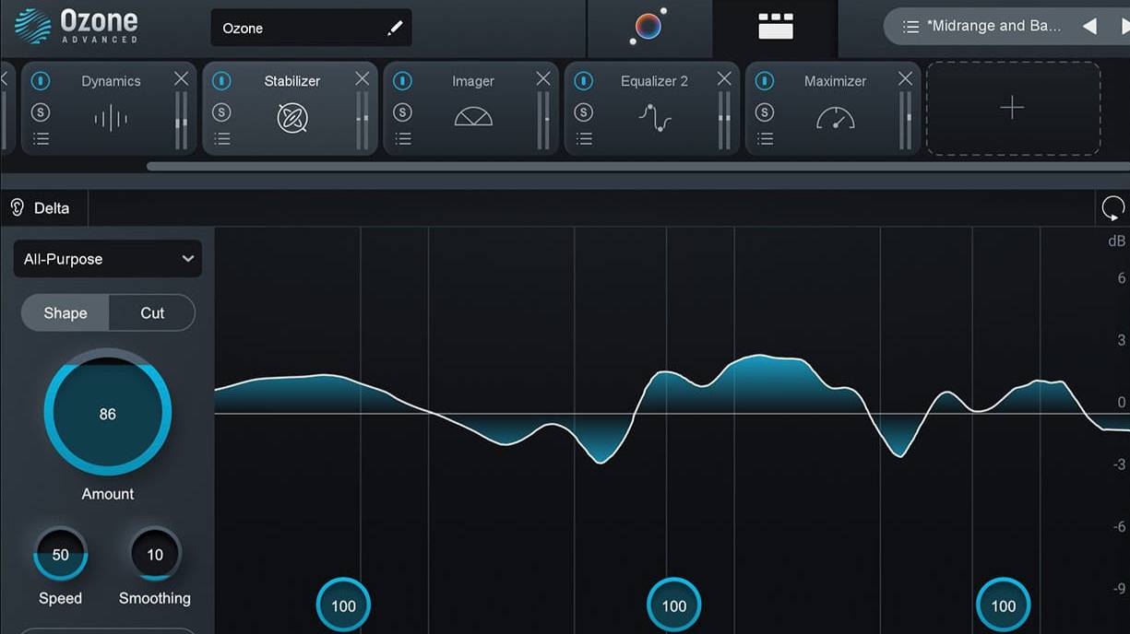Edit the Ozone preset name with pencil icon
The width and height of the screenshot is (1130, 634).
click(x=395, y=29)
